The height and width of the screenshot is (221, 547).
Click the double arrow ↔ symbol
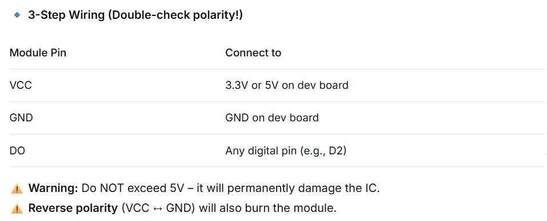point(158,208)
